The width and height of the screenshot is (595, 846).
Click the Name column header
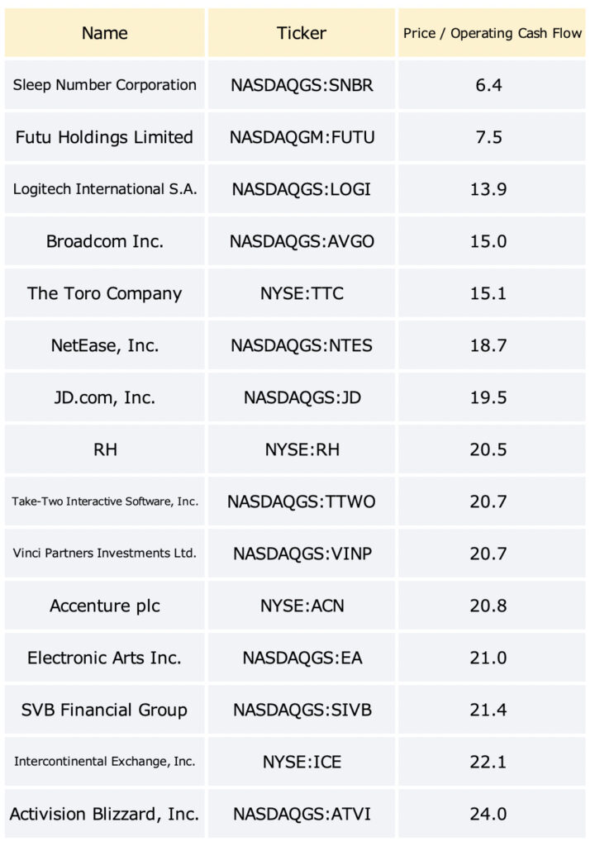pyautogui.click(x=105, y=33)
